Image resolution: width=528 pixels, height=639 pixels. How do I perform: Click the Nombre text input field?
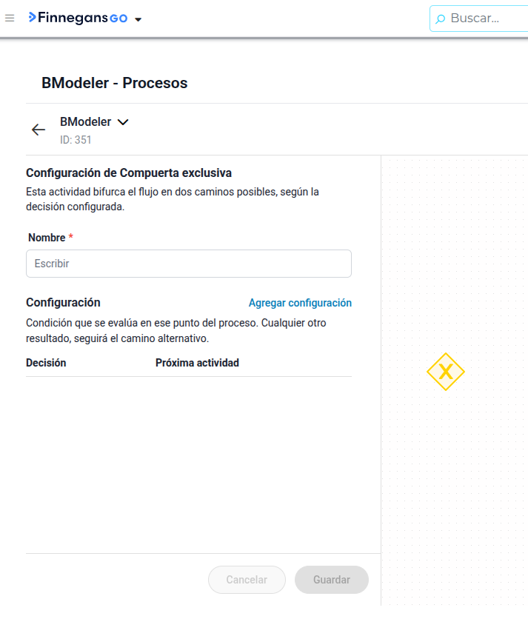tap(189, 264)
